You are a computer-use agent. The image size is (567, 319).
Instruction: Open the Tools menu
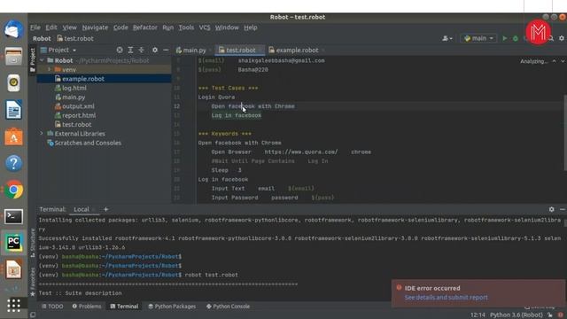[x=186, y=27]
